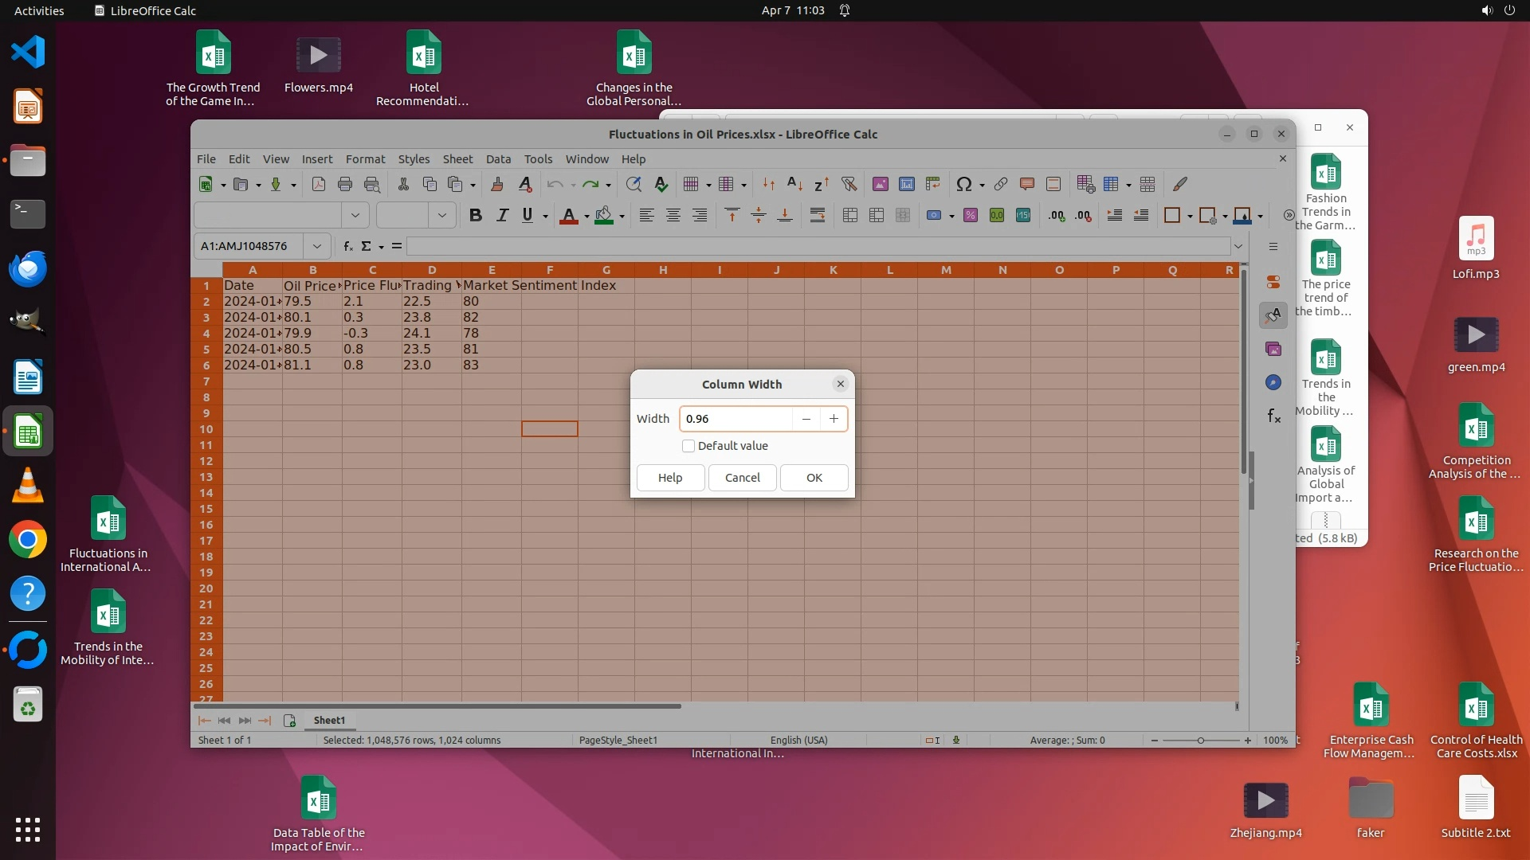1530x860 pixels.
Task: Open sidebar Navigator panel icon
Action: [1273, 382]
